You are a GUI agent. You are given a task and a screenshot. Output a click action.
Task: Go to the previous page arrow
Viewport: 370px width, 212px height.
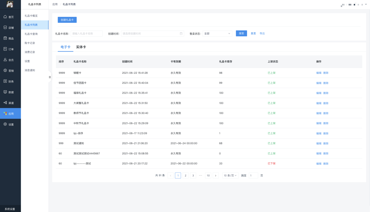(171, 176)
